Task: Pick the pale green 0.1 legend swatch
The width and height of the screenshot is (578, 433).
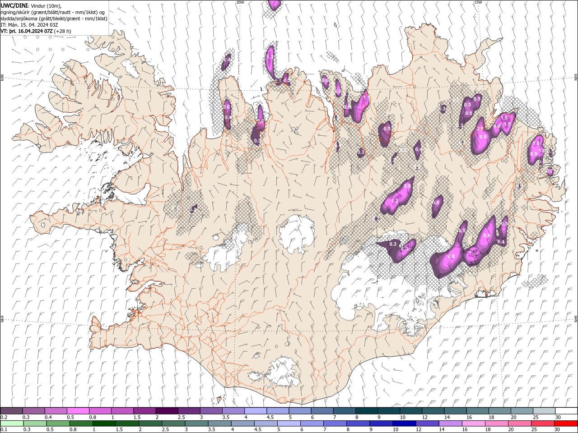Action: click(12, 424)
